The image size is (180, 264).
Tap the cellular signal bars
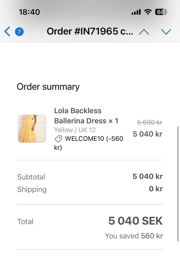[136, 12]
